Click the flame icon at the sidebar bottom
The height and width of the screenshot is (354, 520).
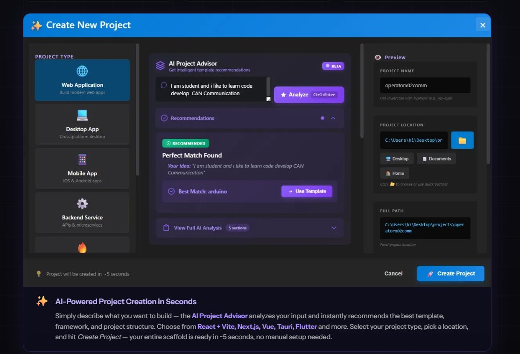82,248
